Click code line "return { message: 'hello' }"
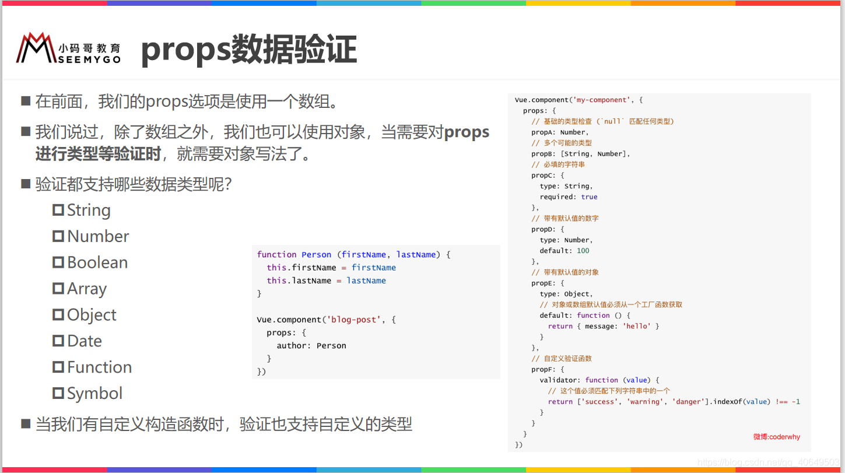845x473 pixels. 604,326
